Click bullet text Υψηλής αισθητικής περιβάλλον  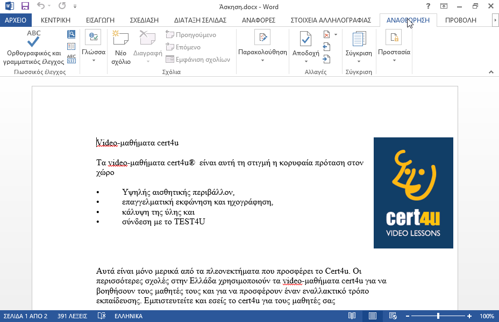click(178, 192)
